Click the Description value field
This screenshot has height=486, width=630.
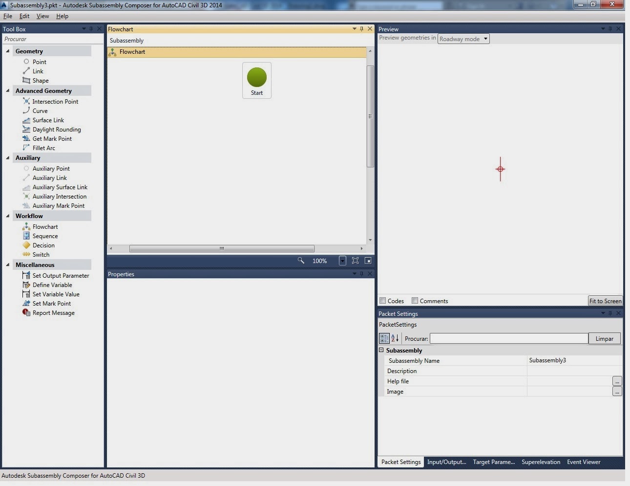pyautogui.click(x=574, y=371)
